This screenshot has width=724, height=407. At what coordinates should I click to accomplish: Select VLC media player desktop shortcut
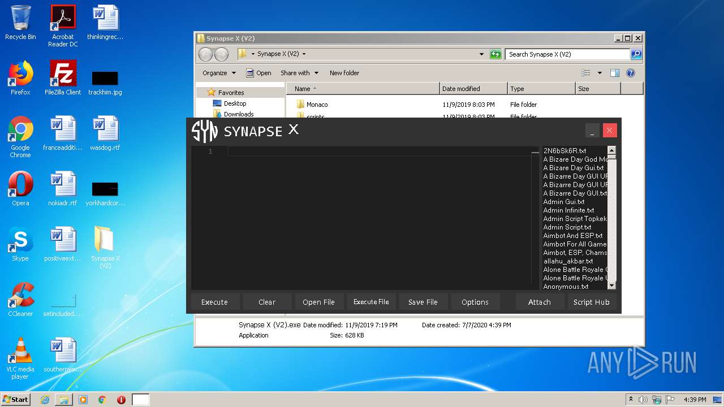(20, 358)
